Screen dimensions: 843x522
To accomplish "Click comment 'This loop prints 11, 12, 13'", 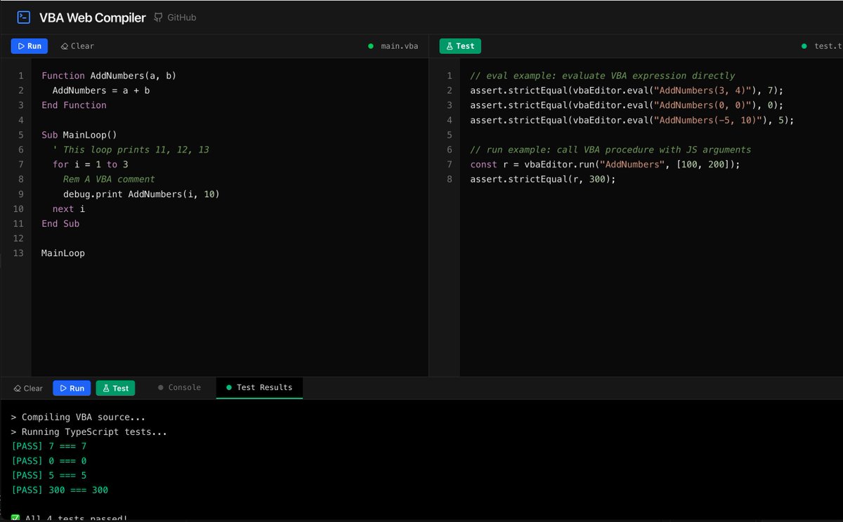I will (x=131, y=149).
